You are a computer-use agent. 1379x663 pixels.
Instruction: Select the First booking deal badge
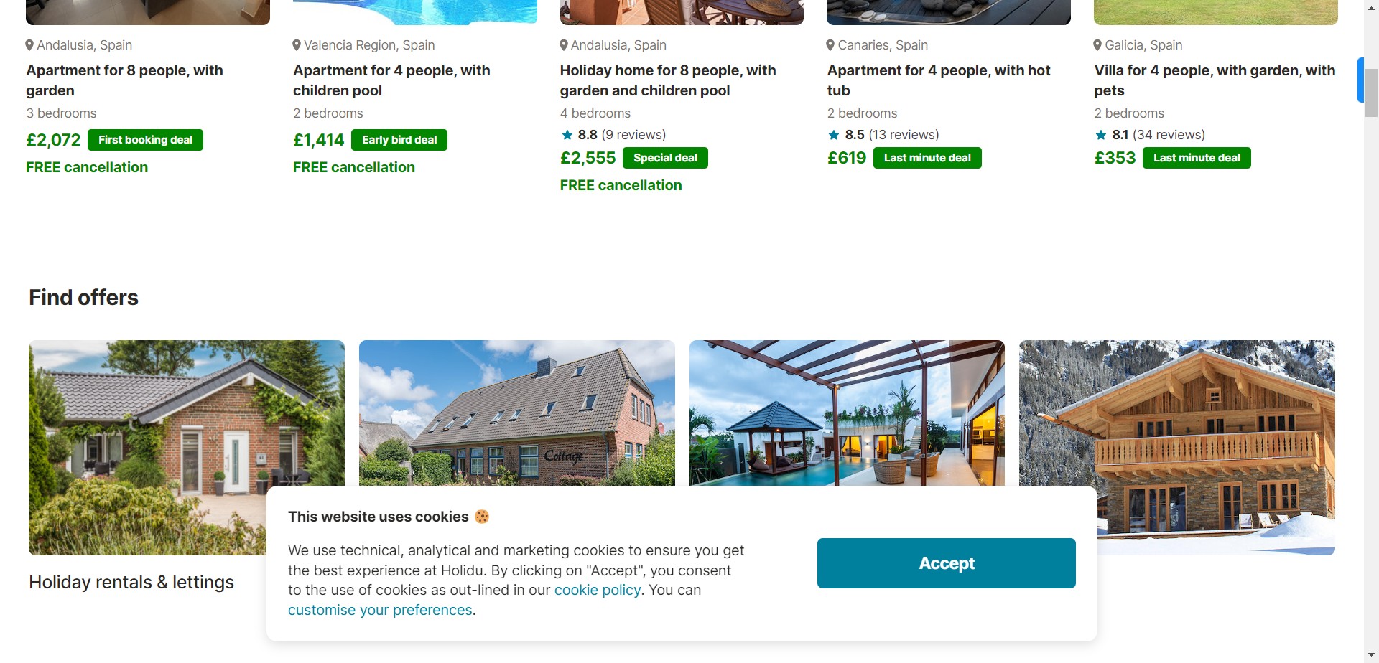(x=145, y=140)
